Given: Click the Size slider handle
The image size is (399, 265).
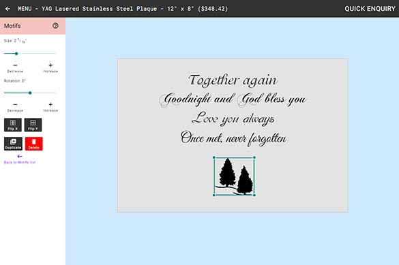Looking at the screenshot, I should tap(16, 54).
